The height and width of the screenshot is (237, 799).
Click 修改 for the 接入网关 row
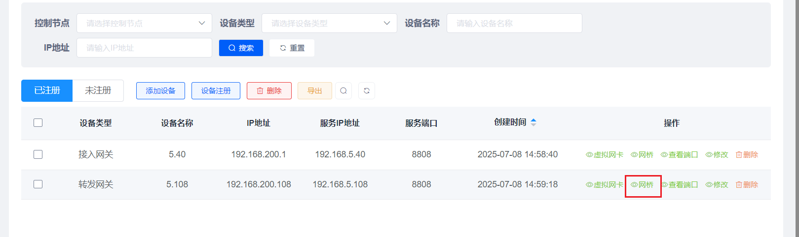point(717,154)
